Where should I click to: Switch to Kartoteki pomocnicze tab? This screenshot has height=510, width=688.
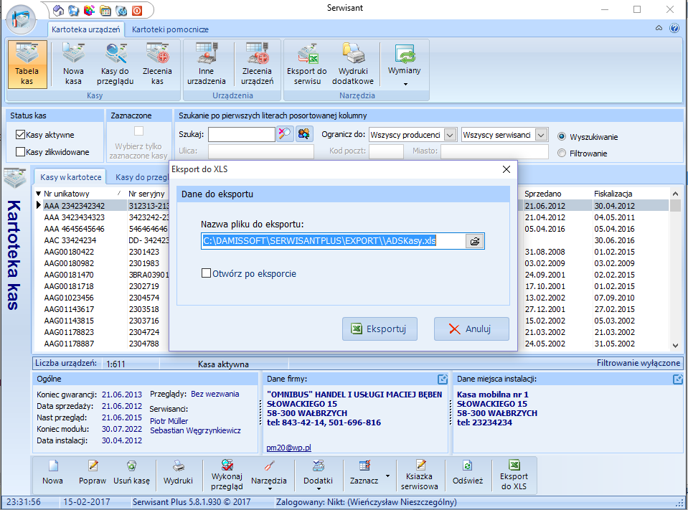[170, 29]
